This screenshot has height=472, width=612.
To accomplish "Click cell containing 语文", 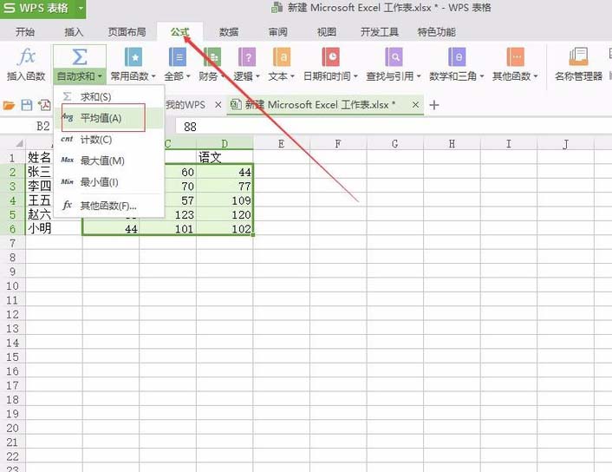I will coord(225,157).
